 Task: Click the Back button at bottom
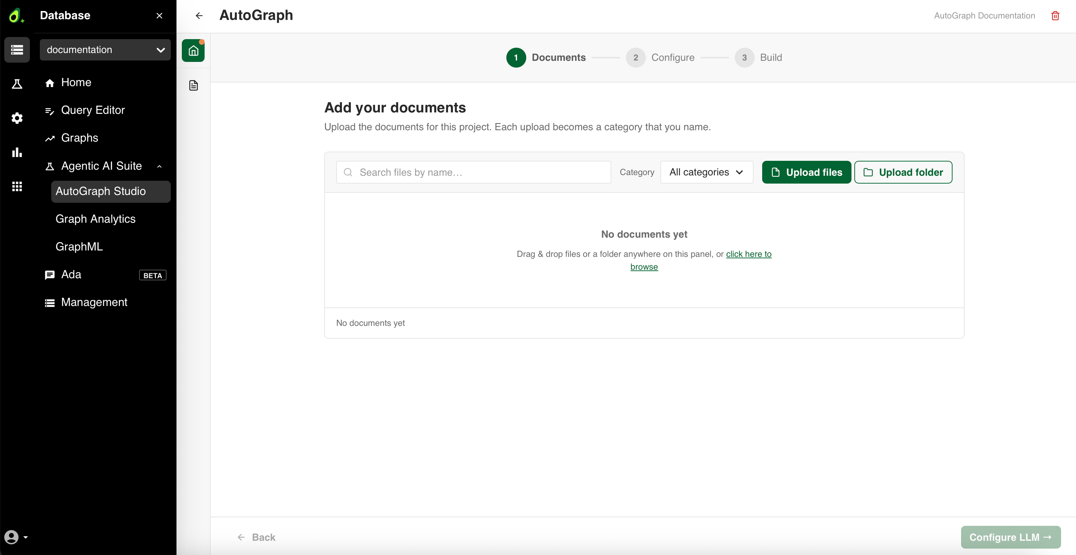pyautogui.click(x=256, y=537)
